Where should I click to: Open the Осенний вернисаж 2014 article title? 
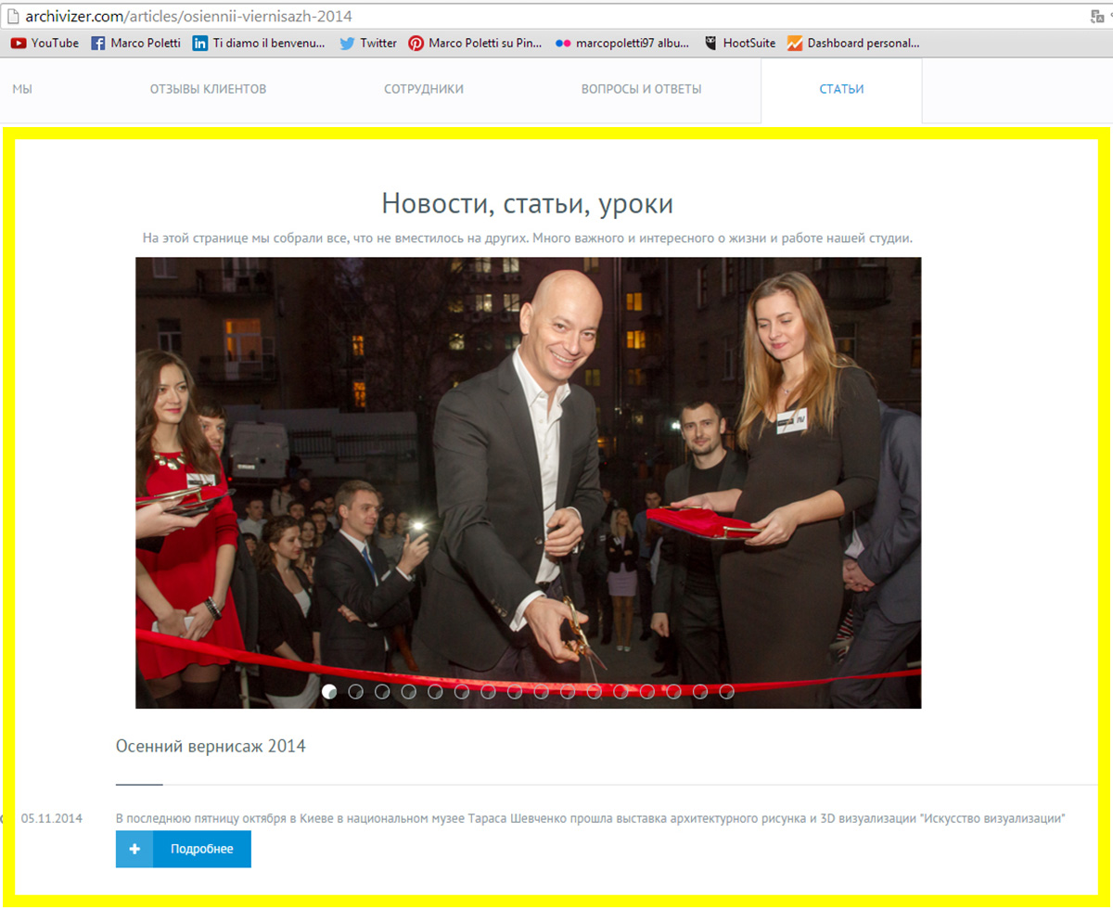tap(211, 746)
